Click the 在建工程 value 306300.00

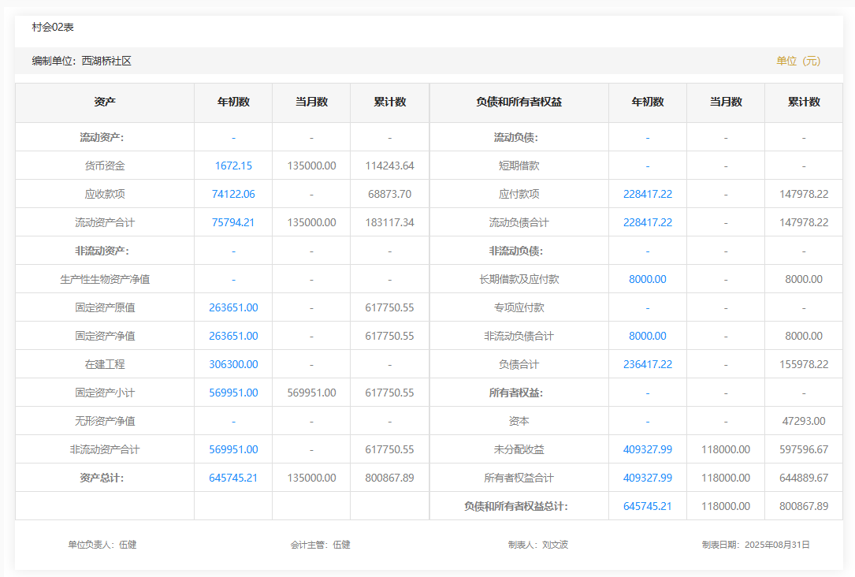(x=233, y=364)
